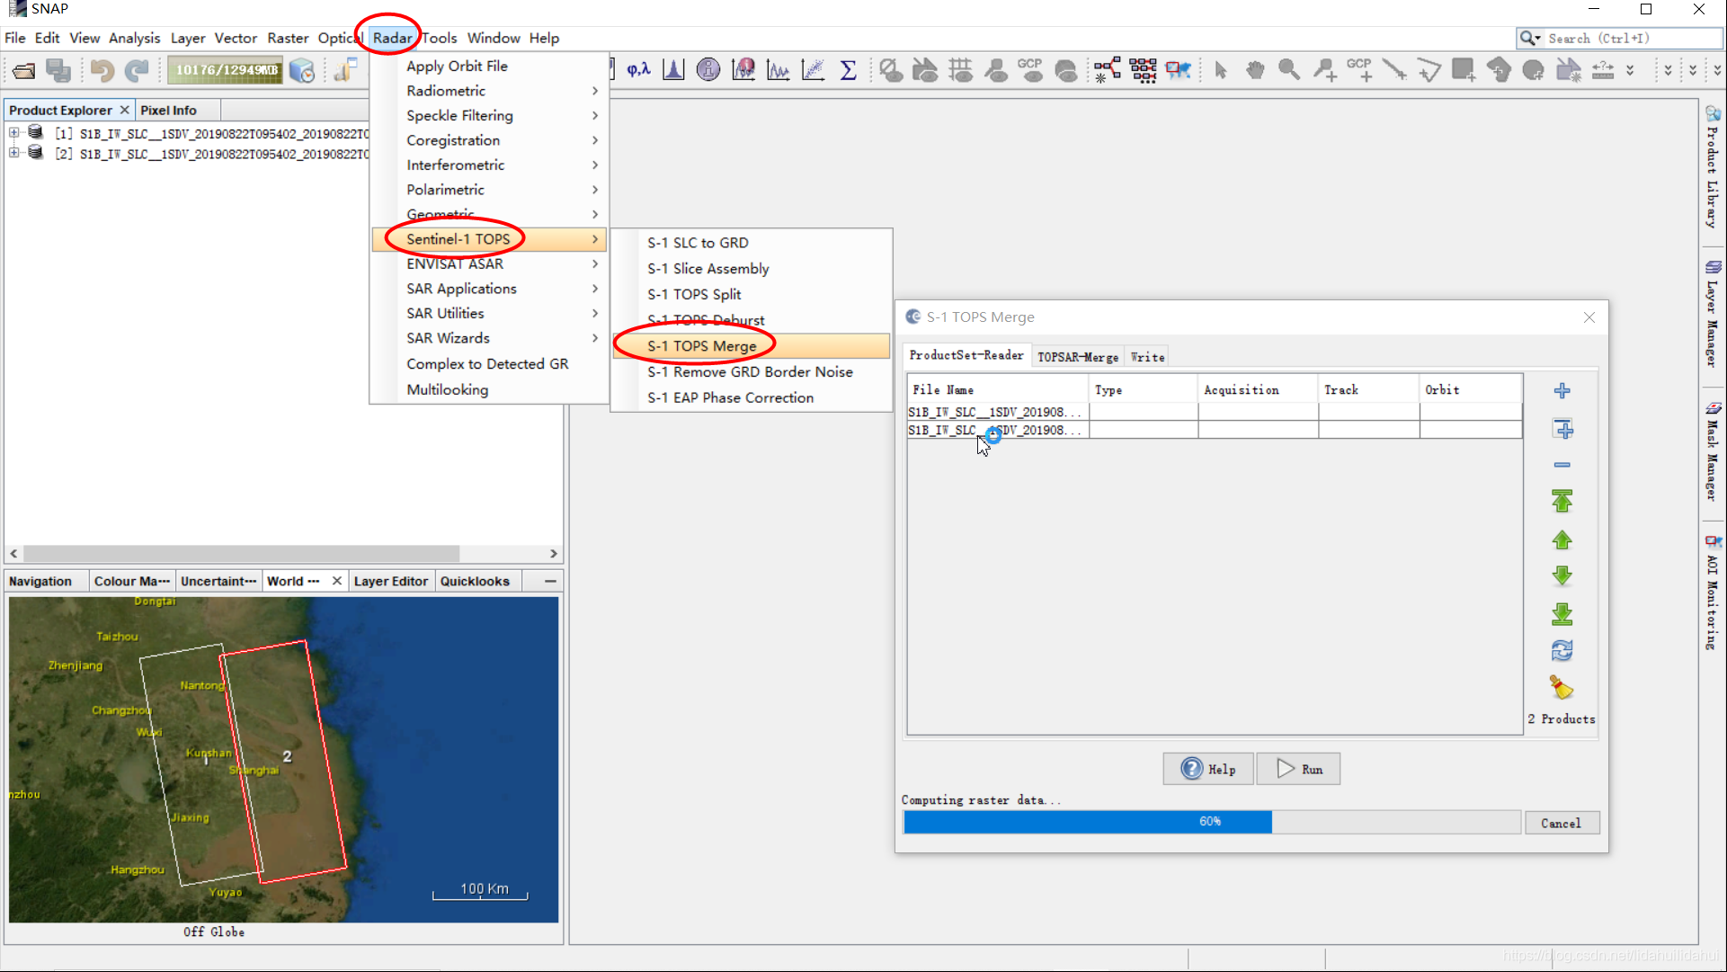Image resolution: width=1727 pixels, height=972 pixels.
Task: Select S-1 TOPS Merge from submenu
Action: 701,345
